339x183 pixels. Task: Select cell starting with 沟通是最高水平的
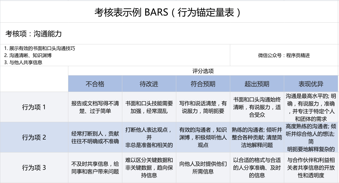(x=311, y=107)
